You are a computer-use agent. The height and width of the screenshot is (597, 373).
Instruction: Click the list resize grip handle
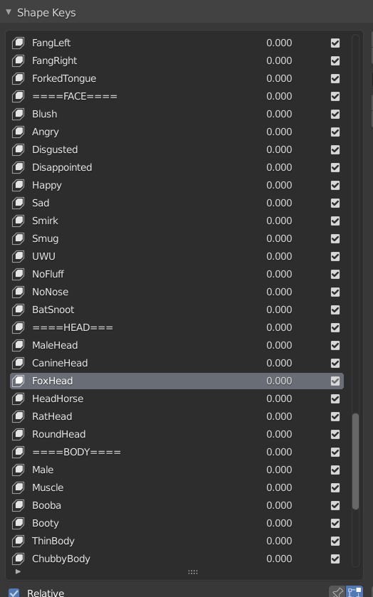193,572
